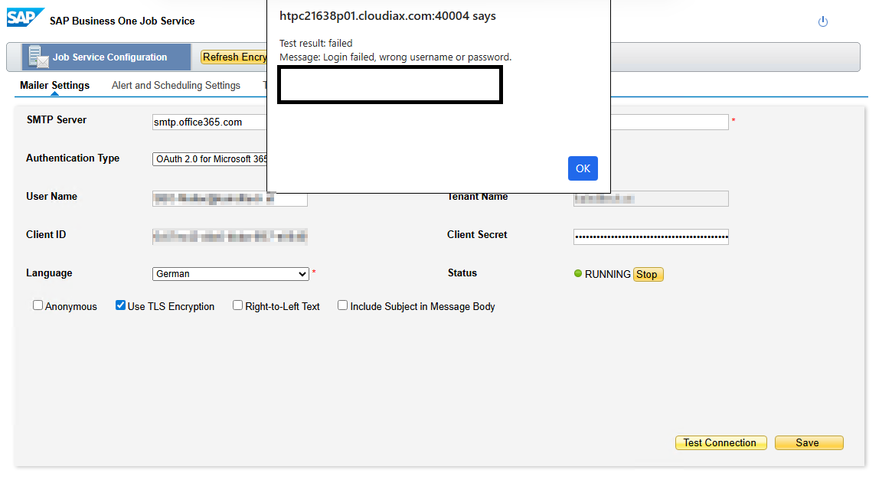Screen dimensions: 882x496
Task: Click the SMTP Server input field
Action: point(209,122)
